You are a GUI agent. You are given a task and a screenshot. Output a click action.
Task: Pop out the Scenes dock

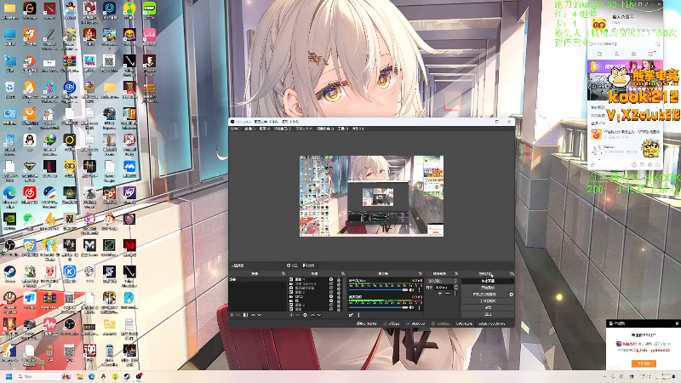283,273
